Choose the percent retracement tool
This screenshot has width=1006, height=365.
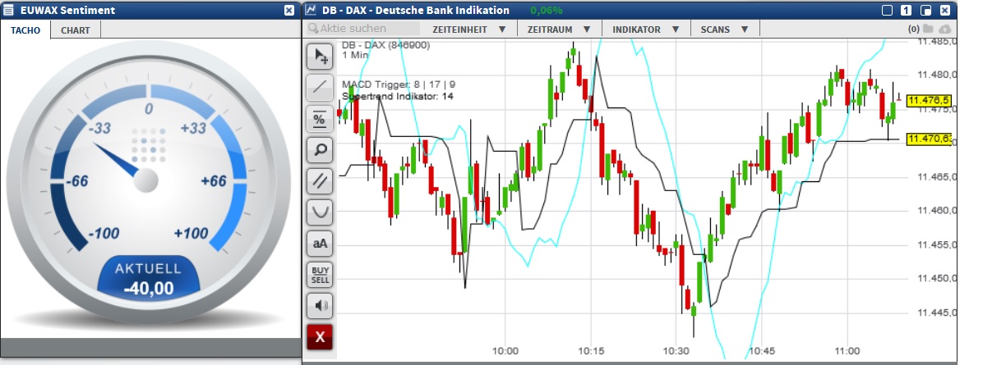pos(320,119)
